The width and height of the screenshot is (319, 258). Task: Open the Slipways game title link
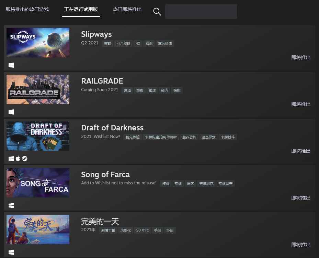tap(96, 34)
